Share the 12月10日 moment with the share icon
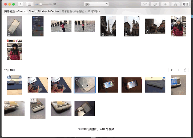The image size is (193, 138). pos(185,70)
